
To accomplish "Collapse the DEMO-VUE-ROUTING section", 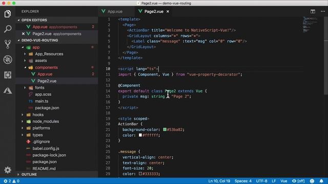I will click(18, 40).
